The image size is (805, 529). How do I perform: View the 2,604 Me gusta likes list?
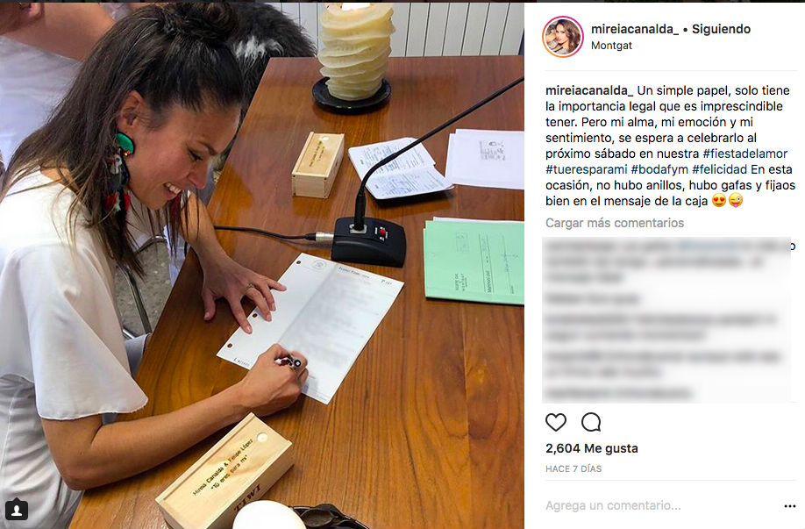(591, 448)
